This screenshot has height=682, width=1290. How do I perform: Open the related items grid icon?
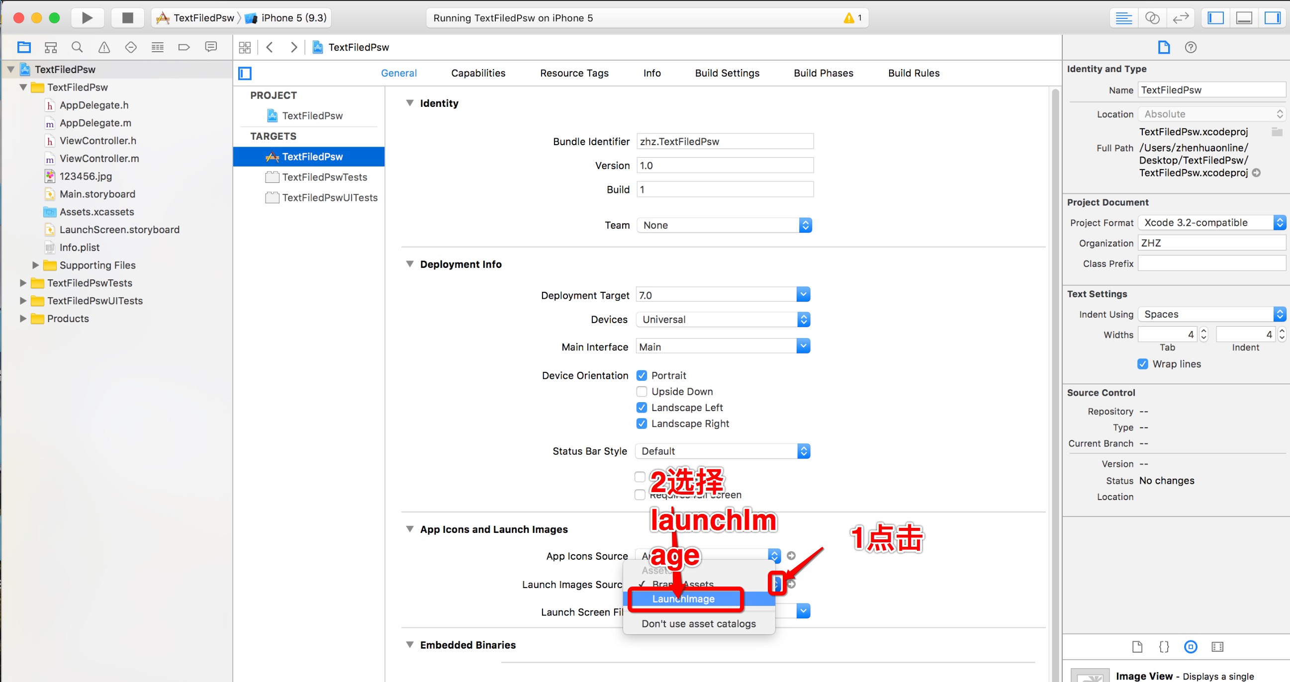point(245,48)
